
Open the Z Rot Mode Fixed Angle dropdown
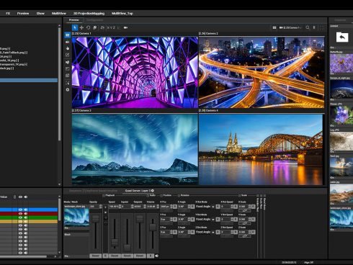coord(205,232)
